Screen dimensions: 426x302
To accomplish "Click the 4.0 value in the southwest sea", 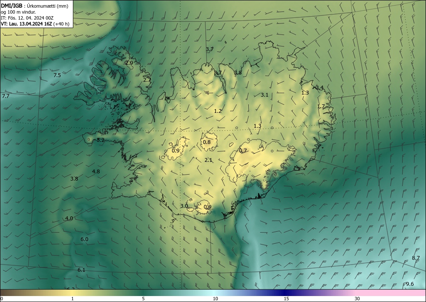I will pyautogui.click(x=69, y=219).
